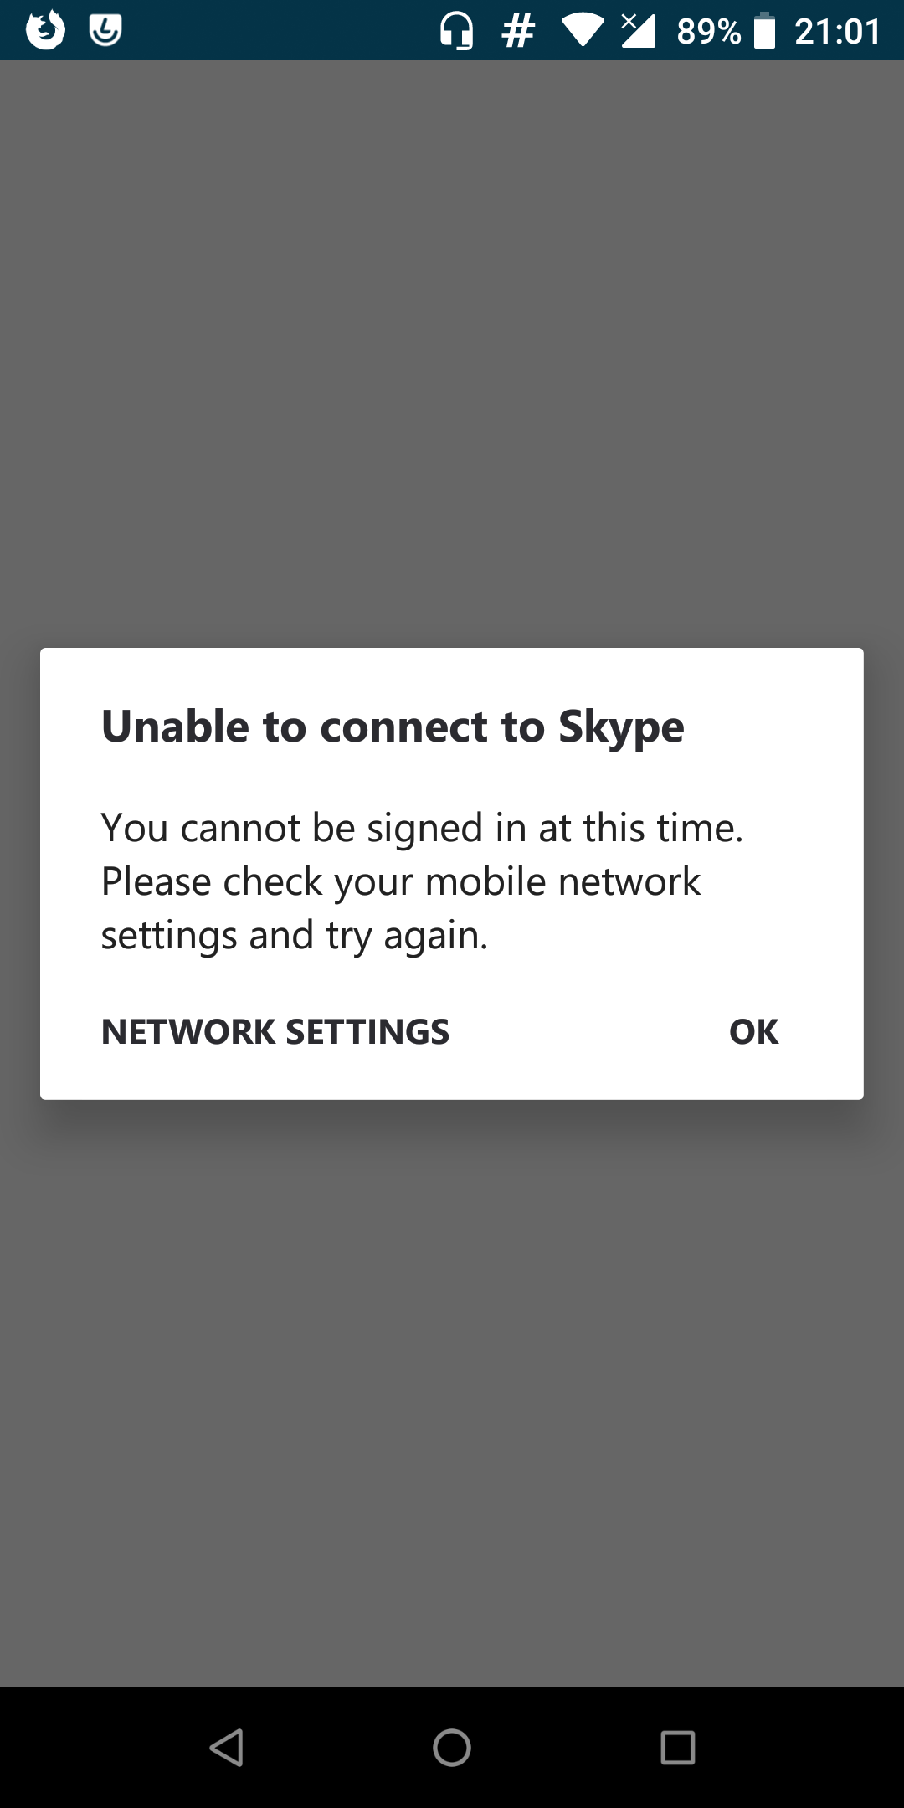Tap the Wi-Fi signal icon
Viewport: 904px width, 1808px height.
click(x=583, y=31)
